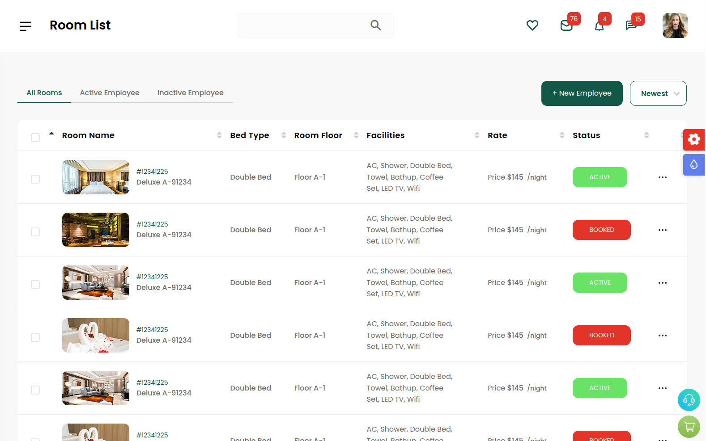Sort by the Rate column arrows
Viewport: 706px width, 441px height.
tap(562, 135)
